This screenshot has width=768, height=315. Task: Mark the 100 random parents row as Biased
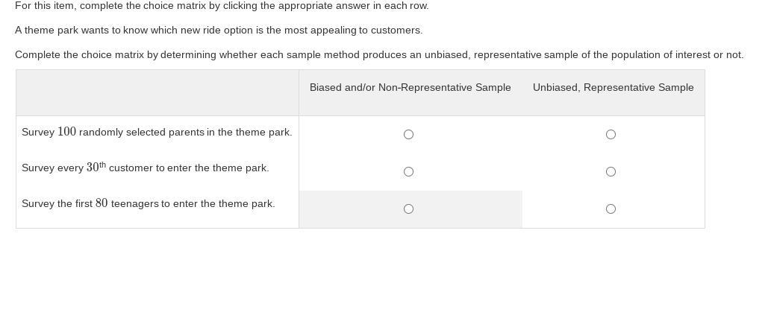(x=408, y=135)
